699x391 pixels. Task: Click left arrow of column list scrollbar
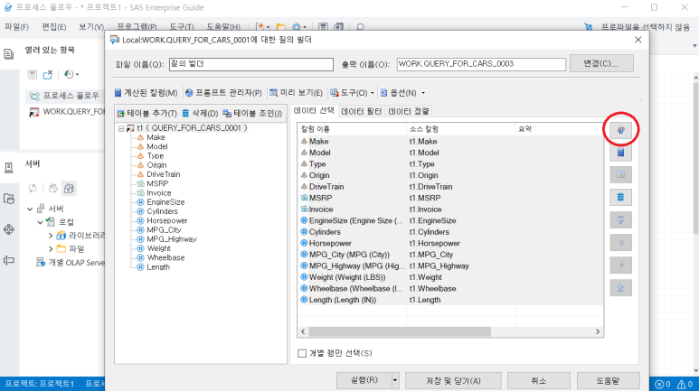(303, 331)
